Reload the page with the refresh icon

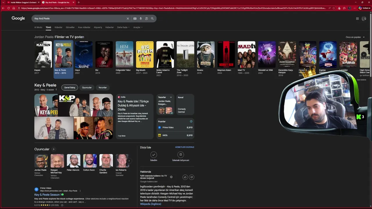[x=8, y=8]
